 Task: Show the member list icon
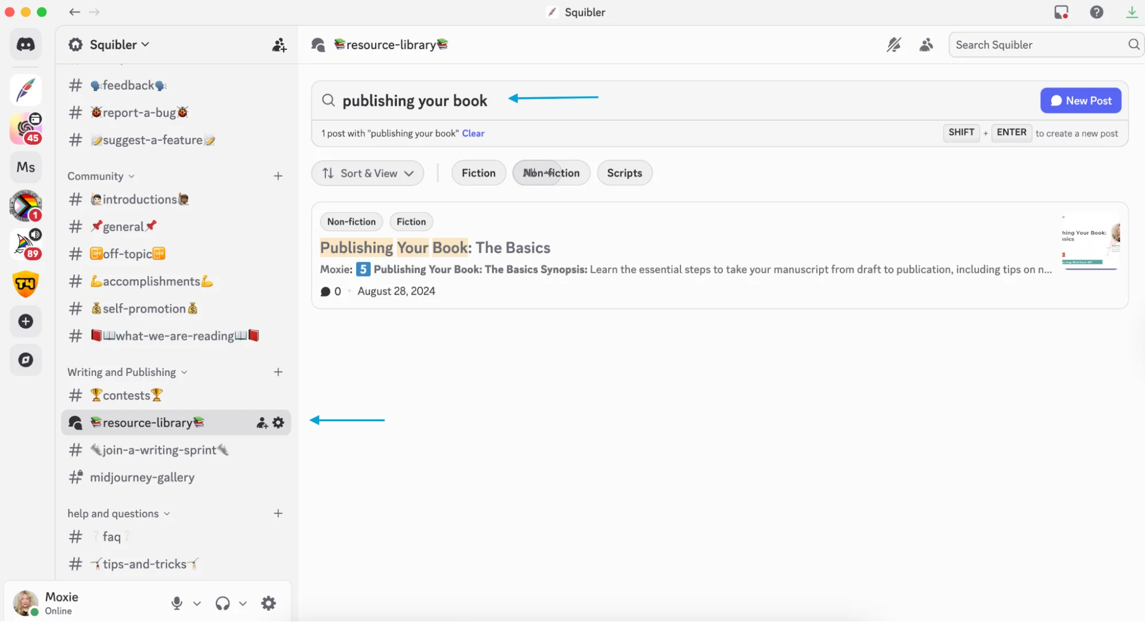click(x=926, y=45)
